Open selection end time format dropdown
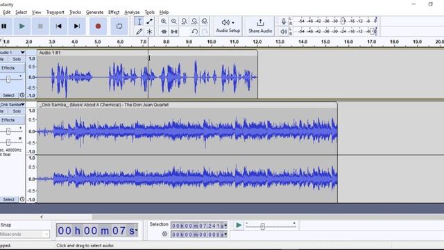Image resolution: width=444 pixels, height=250 pixels. coord(225,235)
